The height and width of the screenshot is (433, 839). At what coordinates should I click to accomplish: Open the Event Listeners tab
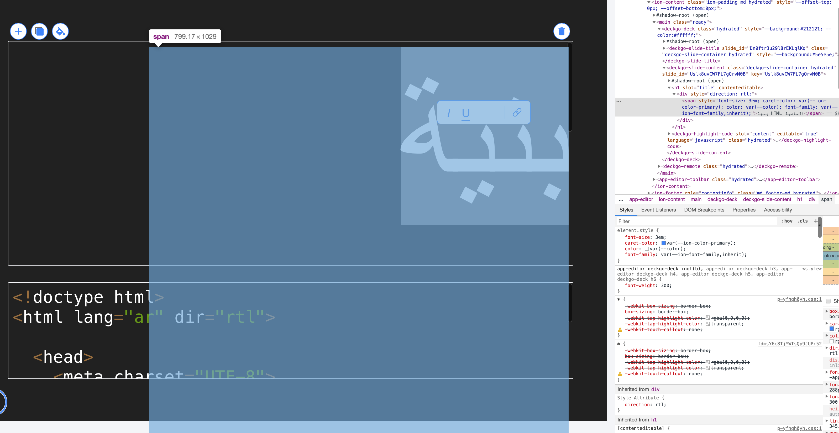tap(658, 210)
